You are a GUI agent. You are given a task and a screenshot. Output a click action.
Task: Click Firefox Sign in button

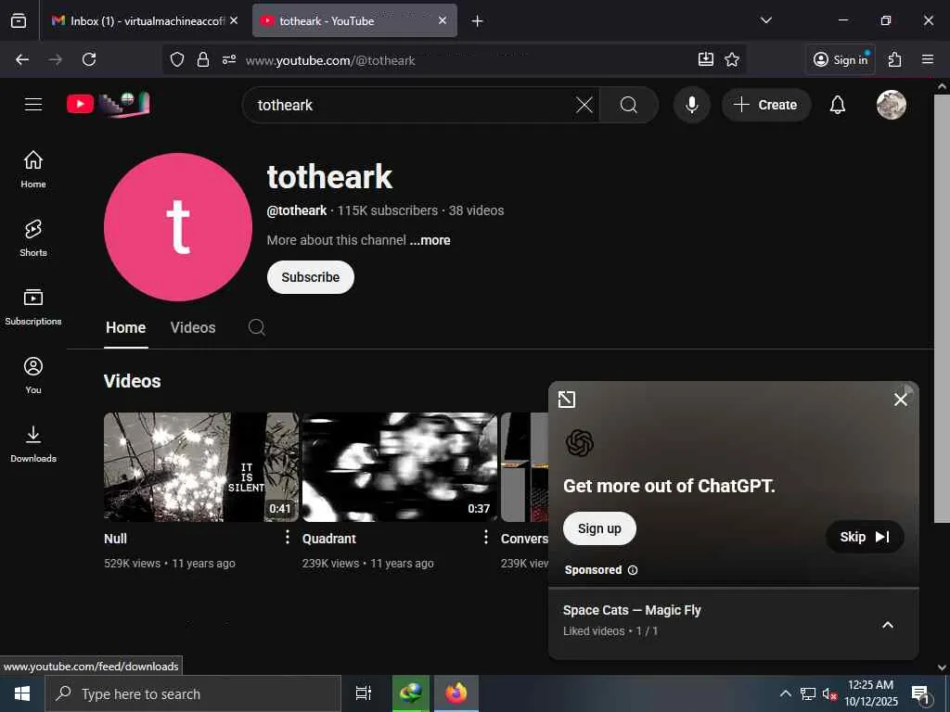coord(841,59)
